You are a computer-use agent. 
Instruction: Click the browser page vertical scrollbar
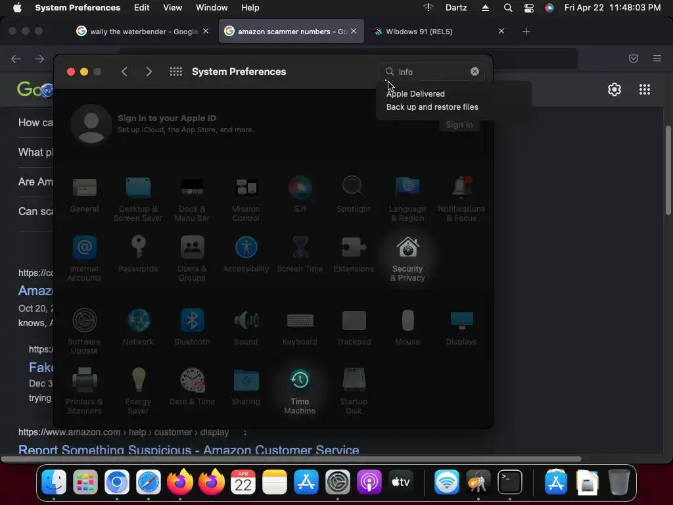point(668,170)
